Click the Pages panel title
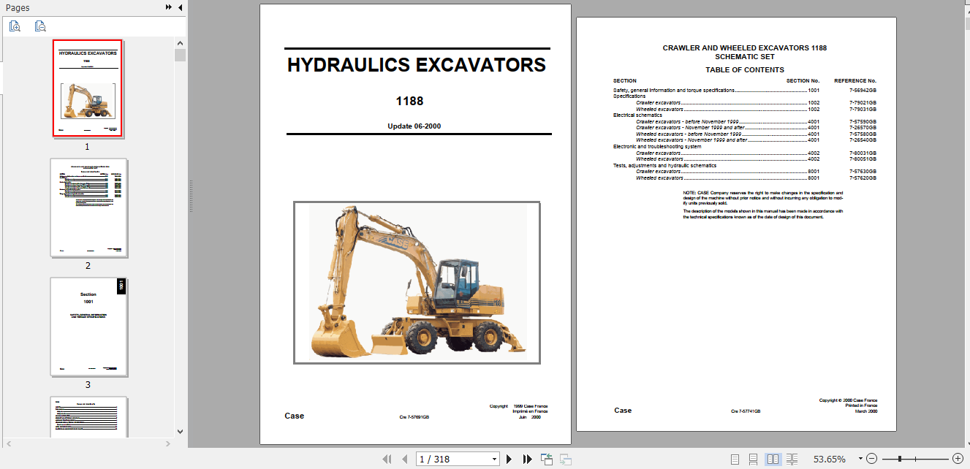970x469 pixels. [x=18, y=7]
